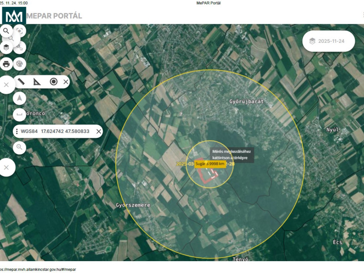Close the measurement tools toolbar

66,82
